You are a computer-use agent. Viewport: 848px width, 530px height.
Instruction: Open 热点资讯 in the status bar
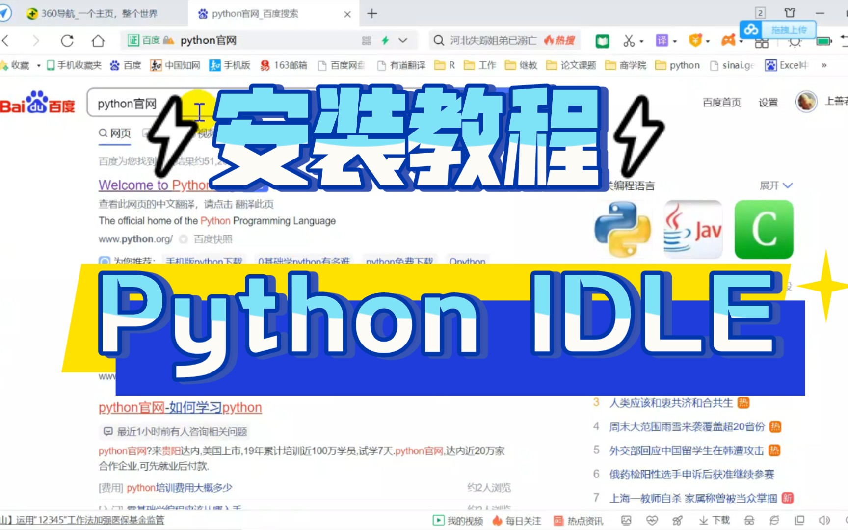point(578,521)
